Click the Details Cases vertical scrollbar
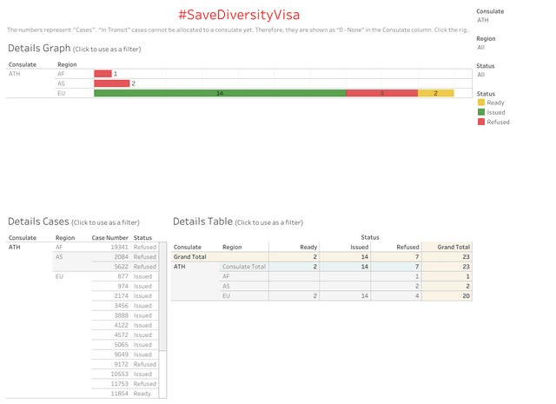The width and height of the screenshot is (556, 404). (162, 296)
